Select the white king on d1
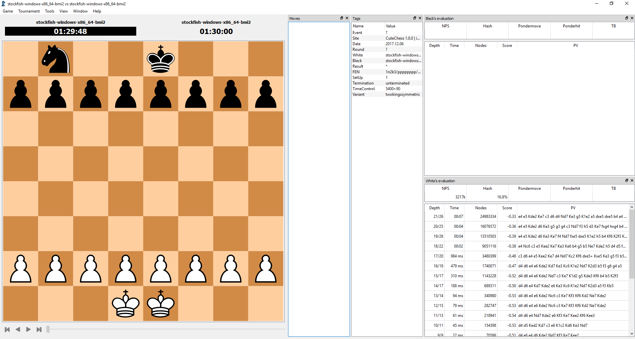This screenshot has height=339, width=635. tap(126, 304)
